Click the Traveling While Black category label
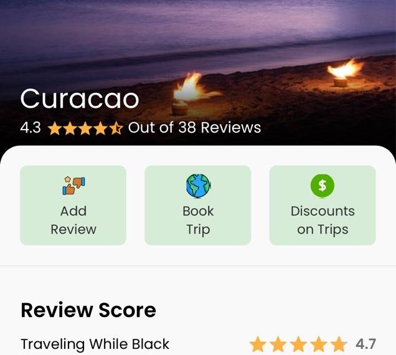Viewport: 396px width, 355px height. pyautogui.click(x=95, y=344)
